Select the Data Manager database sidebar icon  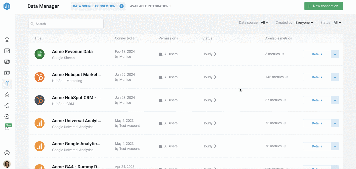click(7, 84)
